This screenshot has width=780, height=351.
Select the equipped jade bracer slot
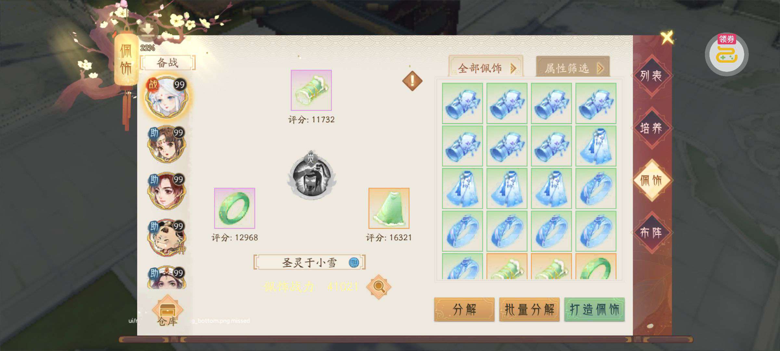tap(311, 90)
